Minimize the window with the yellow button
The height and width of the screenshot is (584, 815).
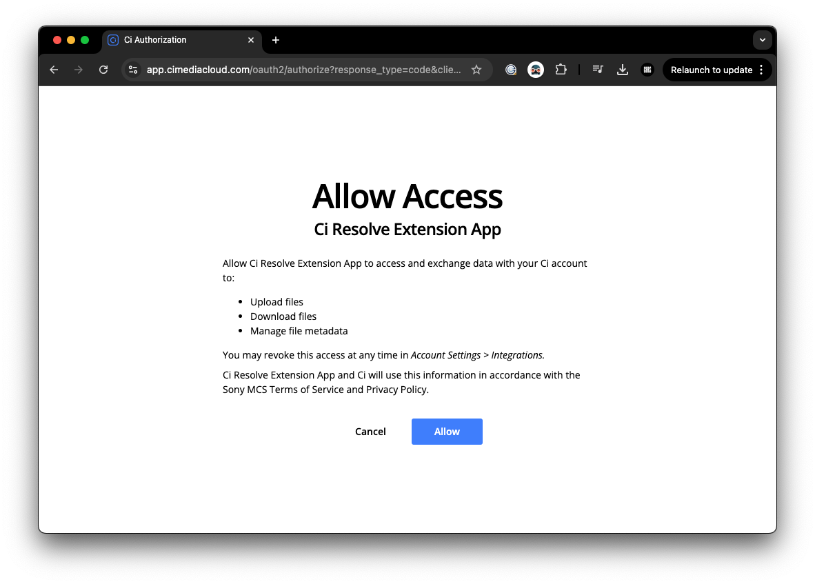pos(71,40)
